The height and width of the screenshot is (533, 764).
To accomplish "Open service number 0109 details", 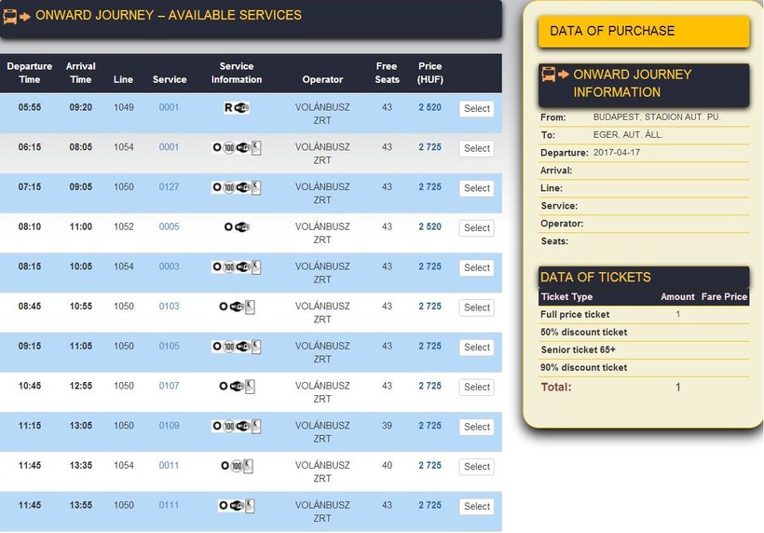I will click(169, 426).
